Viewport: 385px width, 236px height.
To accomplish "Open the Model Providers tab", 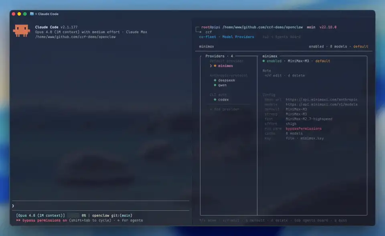I will coord(238,37).
